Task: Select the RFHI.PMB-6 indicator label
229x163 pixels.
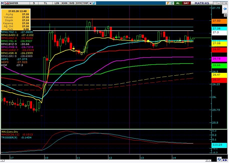Action: [9, 47]
